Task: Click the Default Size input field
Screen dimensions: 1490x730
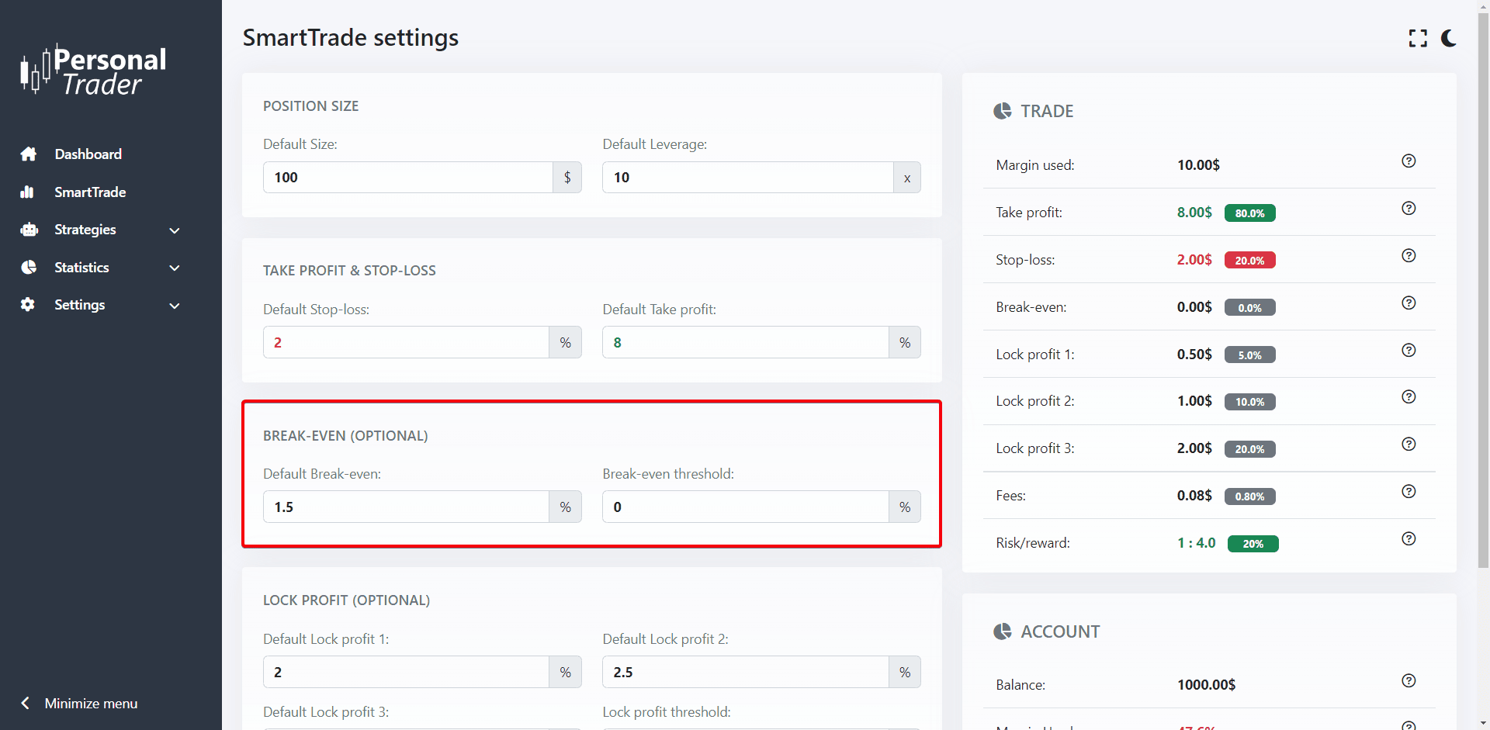Action: 407,178
